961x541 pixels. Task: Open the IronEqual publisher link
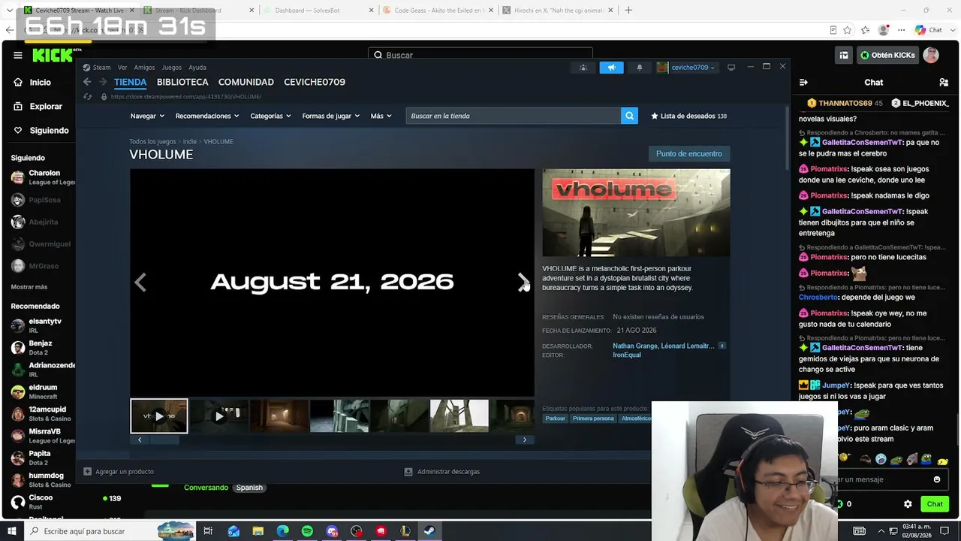(627, 355)
